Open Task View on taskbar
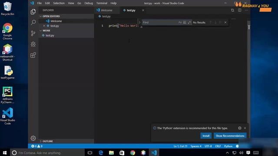 90,153
